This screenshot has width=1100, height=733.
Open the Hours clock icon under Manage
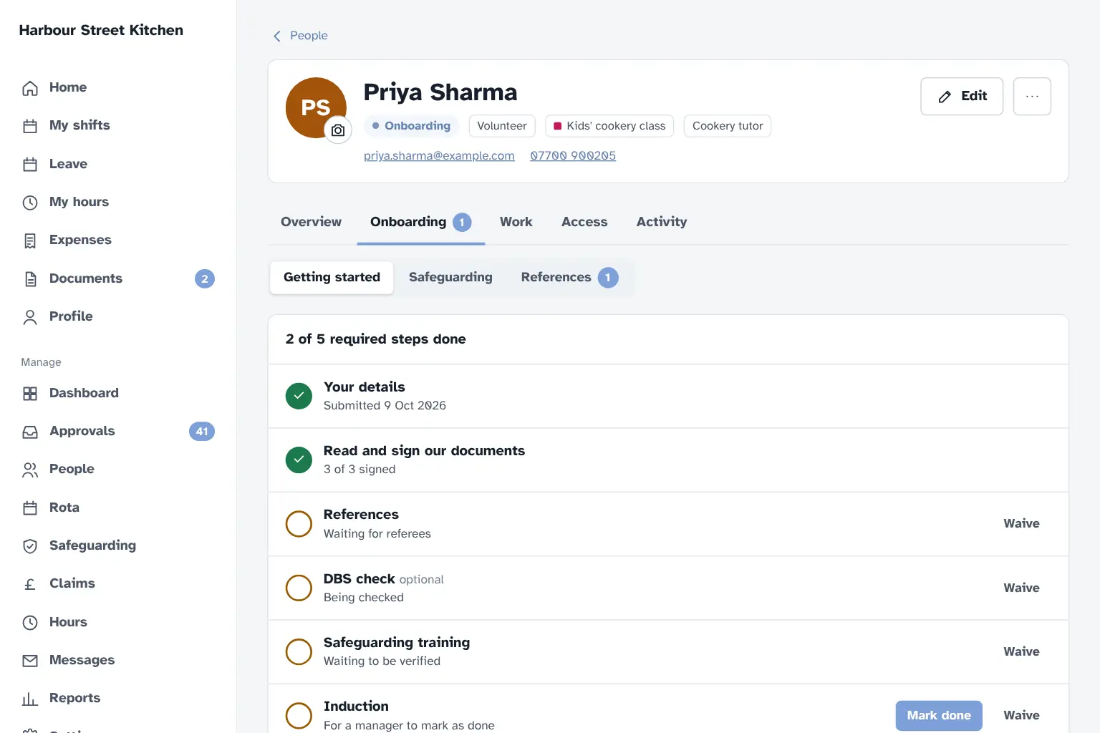pyautogui.click(x=30, y=623)
